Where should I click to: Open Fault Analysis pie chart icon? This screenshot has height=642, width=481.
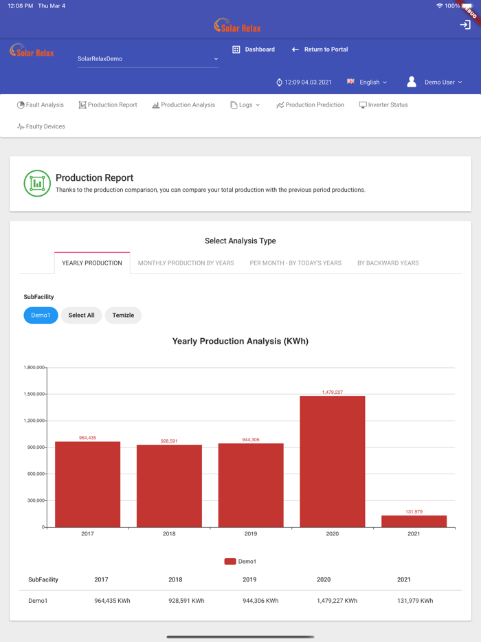point(21,105)
